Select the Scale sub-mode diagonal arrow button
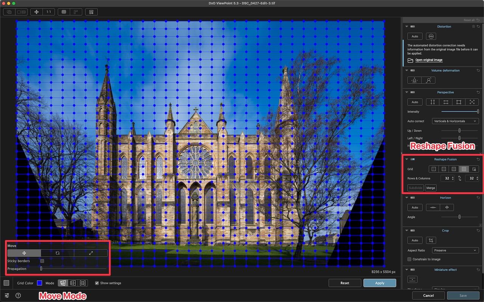The height and width of the screenshot is (302, 484). coord(91,253)
